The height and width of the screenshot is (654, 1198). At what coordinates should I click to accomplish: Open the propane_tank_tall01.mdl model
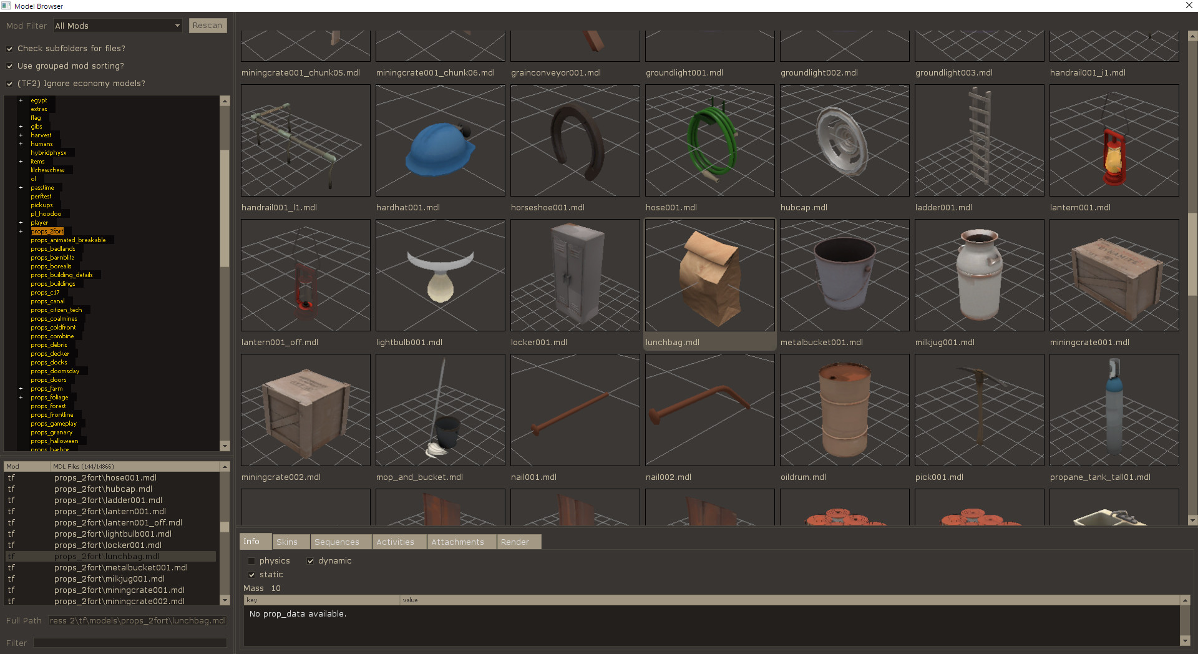tap(1114, 410)
